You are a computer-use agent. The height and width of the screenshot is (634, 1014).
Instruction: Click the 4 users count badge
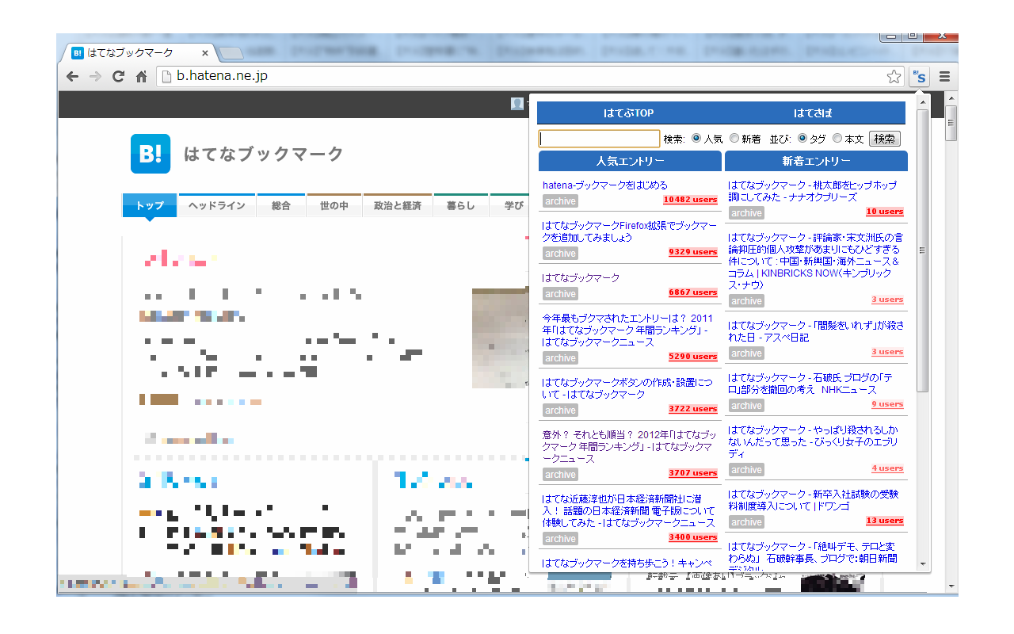[888, 468]
